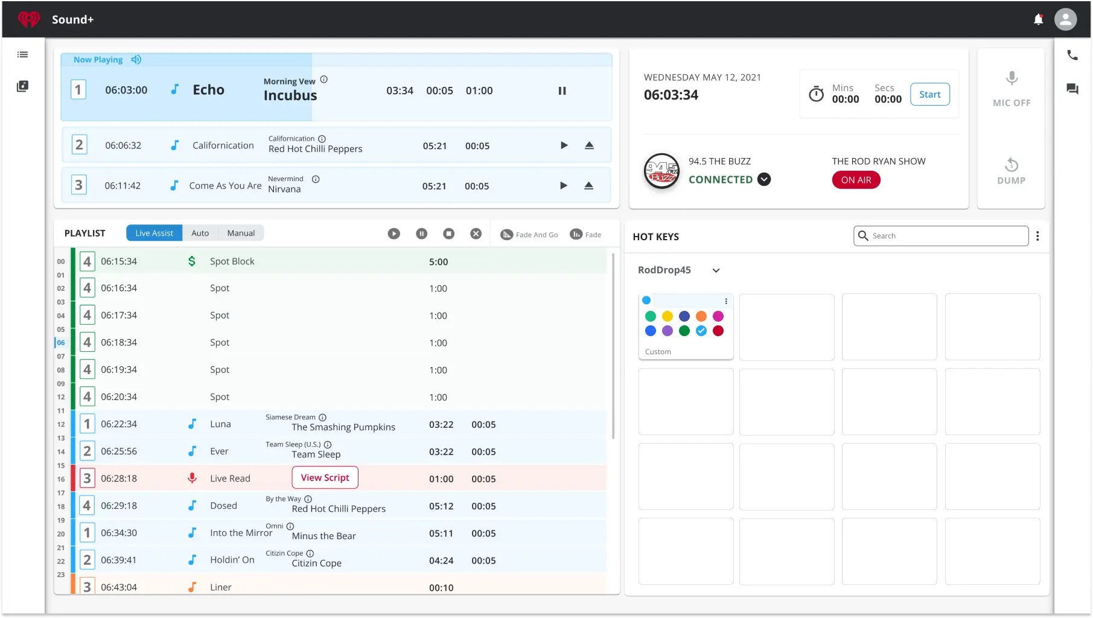This screenshot has height=618, width=1093.
Task: Eject Come As You Are track
Action: [588, 186]
